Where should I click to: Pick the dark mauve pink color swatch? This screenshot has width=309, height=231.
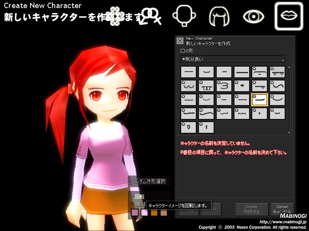[x=135, y=213]
